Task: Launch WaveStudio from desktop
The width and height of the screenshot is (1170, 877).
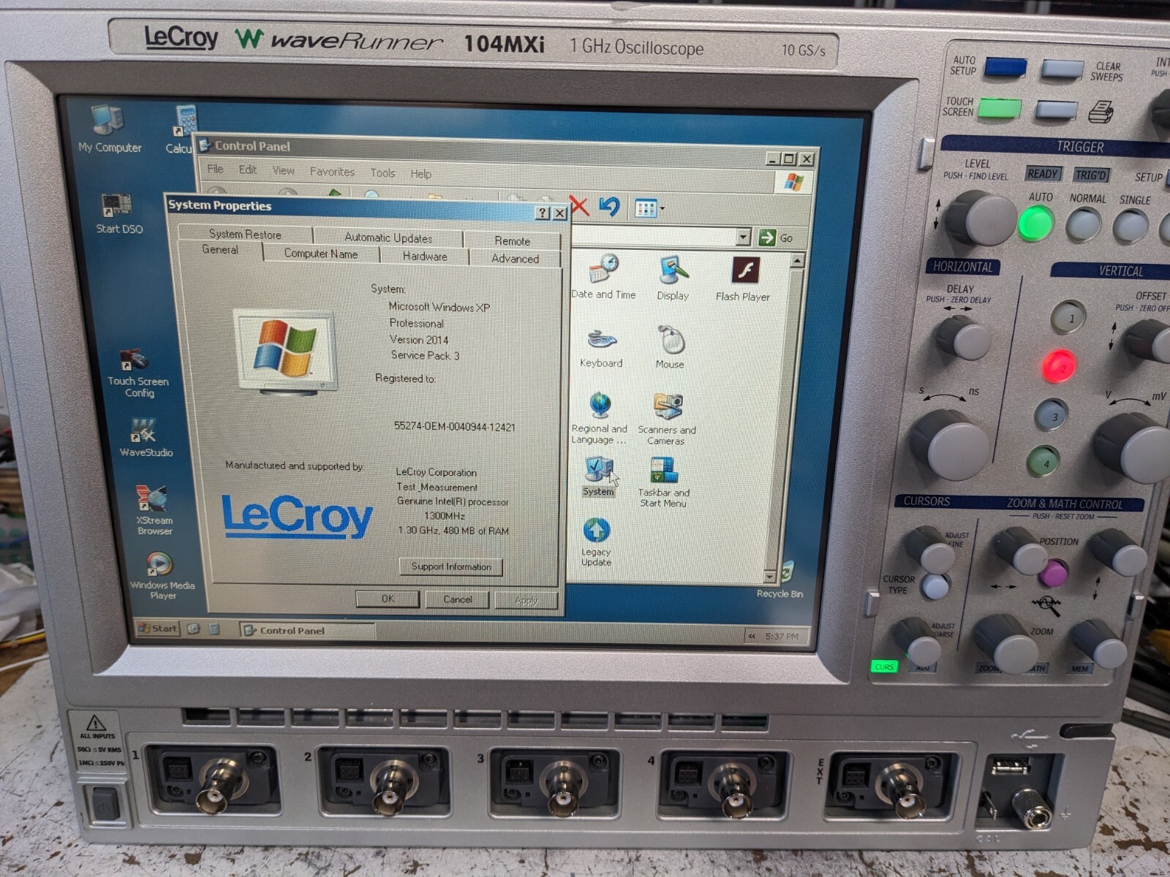Action: click(146, 437)
